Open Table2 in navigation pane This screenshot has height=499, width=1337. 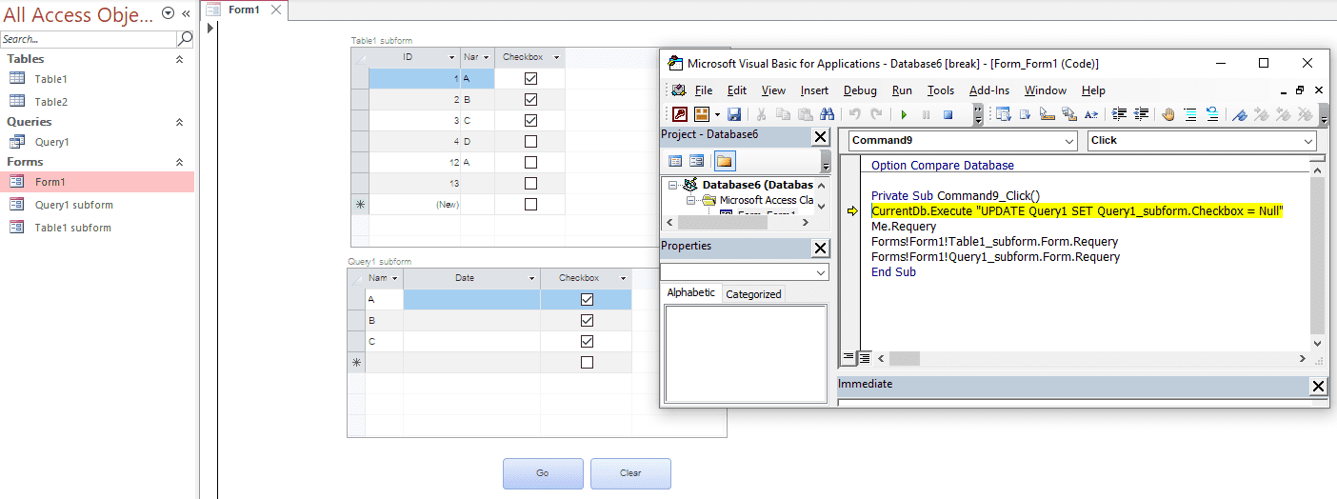pyautogui.click(x=51, y=102)
